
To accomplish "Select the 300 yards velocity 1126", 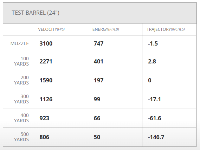I will (x=46, y=100).
